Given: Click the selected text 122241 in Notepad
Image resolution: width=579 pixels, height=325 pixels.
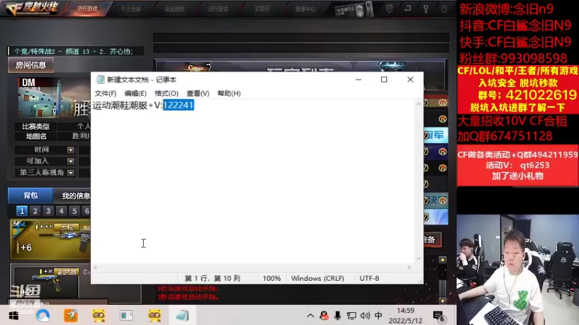Looking at the screenshot, I should coord(178,105).
